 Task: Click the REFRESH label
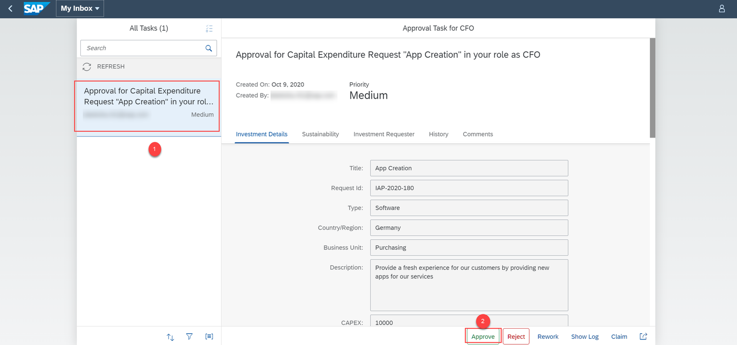[111, 67]
